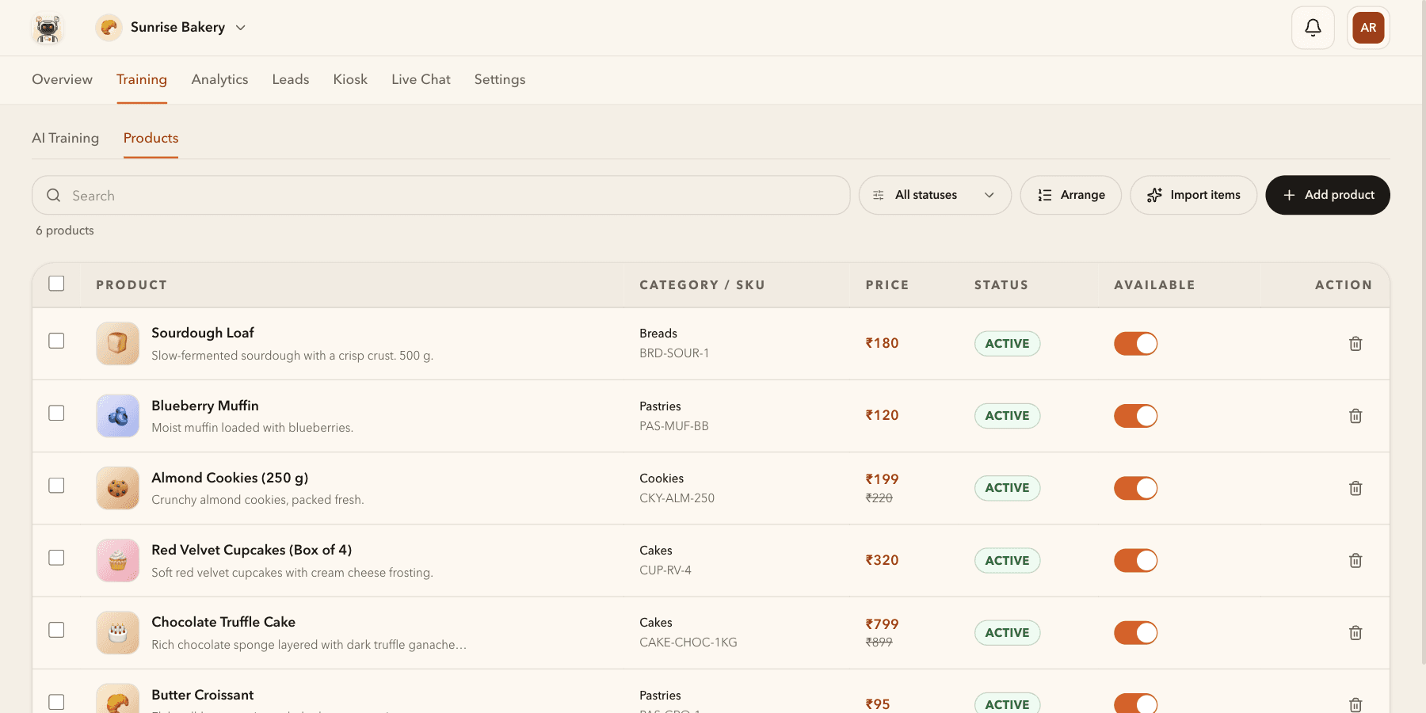1426x713 pixels.
Task: Click the Sunrise Bakery croissant icon
Action: point(109,28)
